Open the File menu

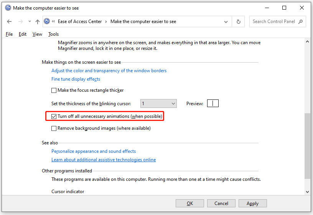tap(9, 34)
